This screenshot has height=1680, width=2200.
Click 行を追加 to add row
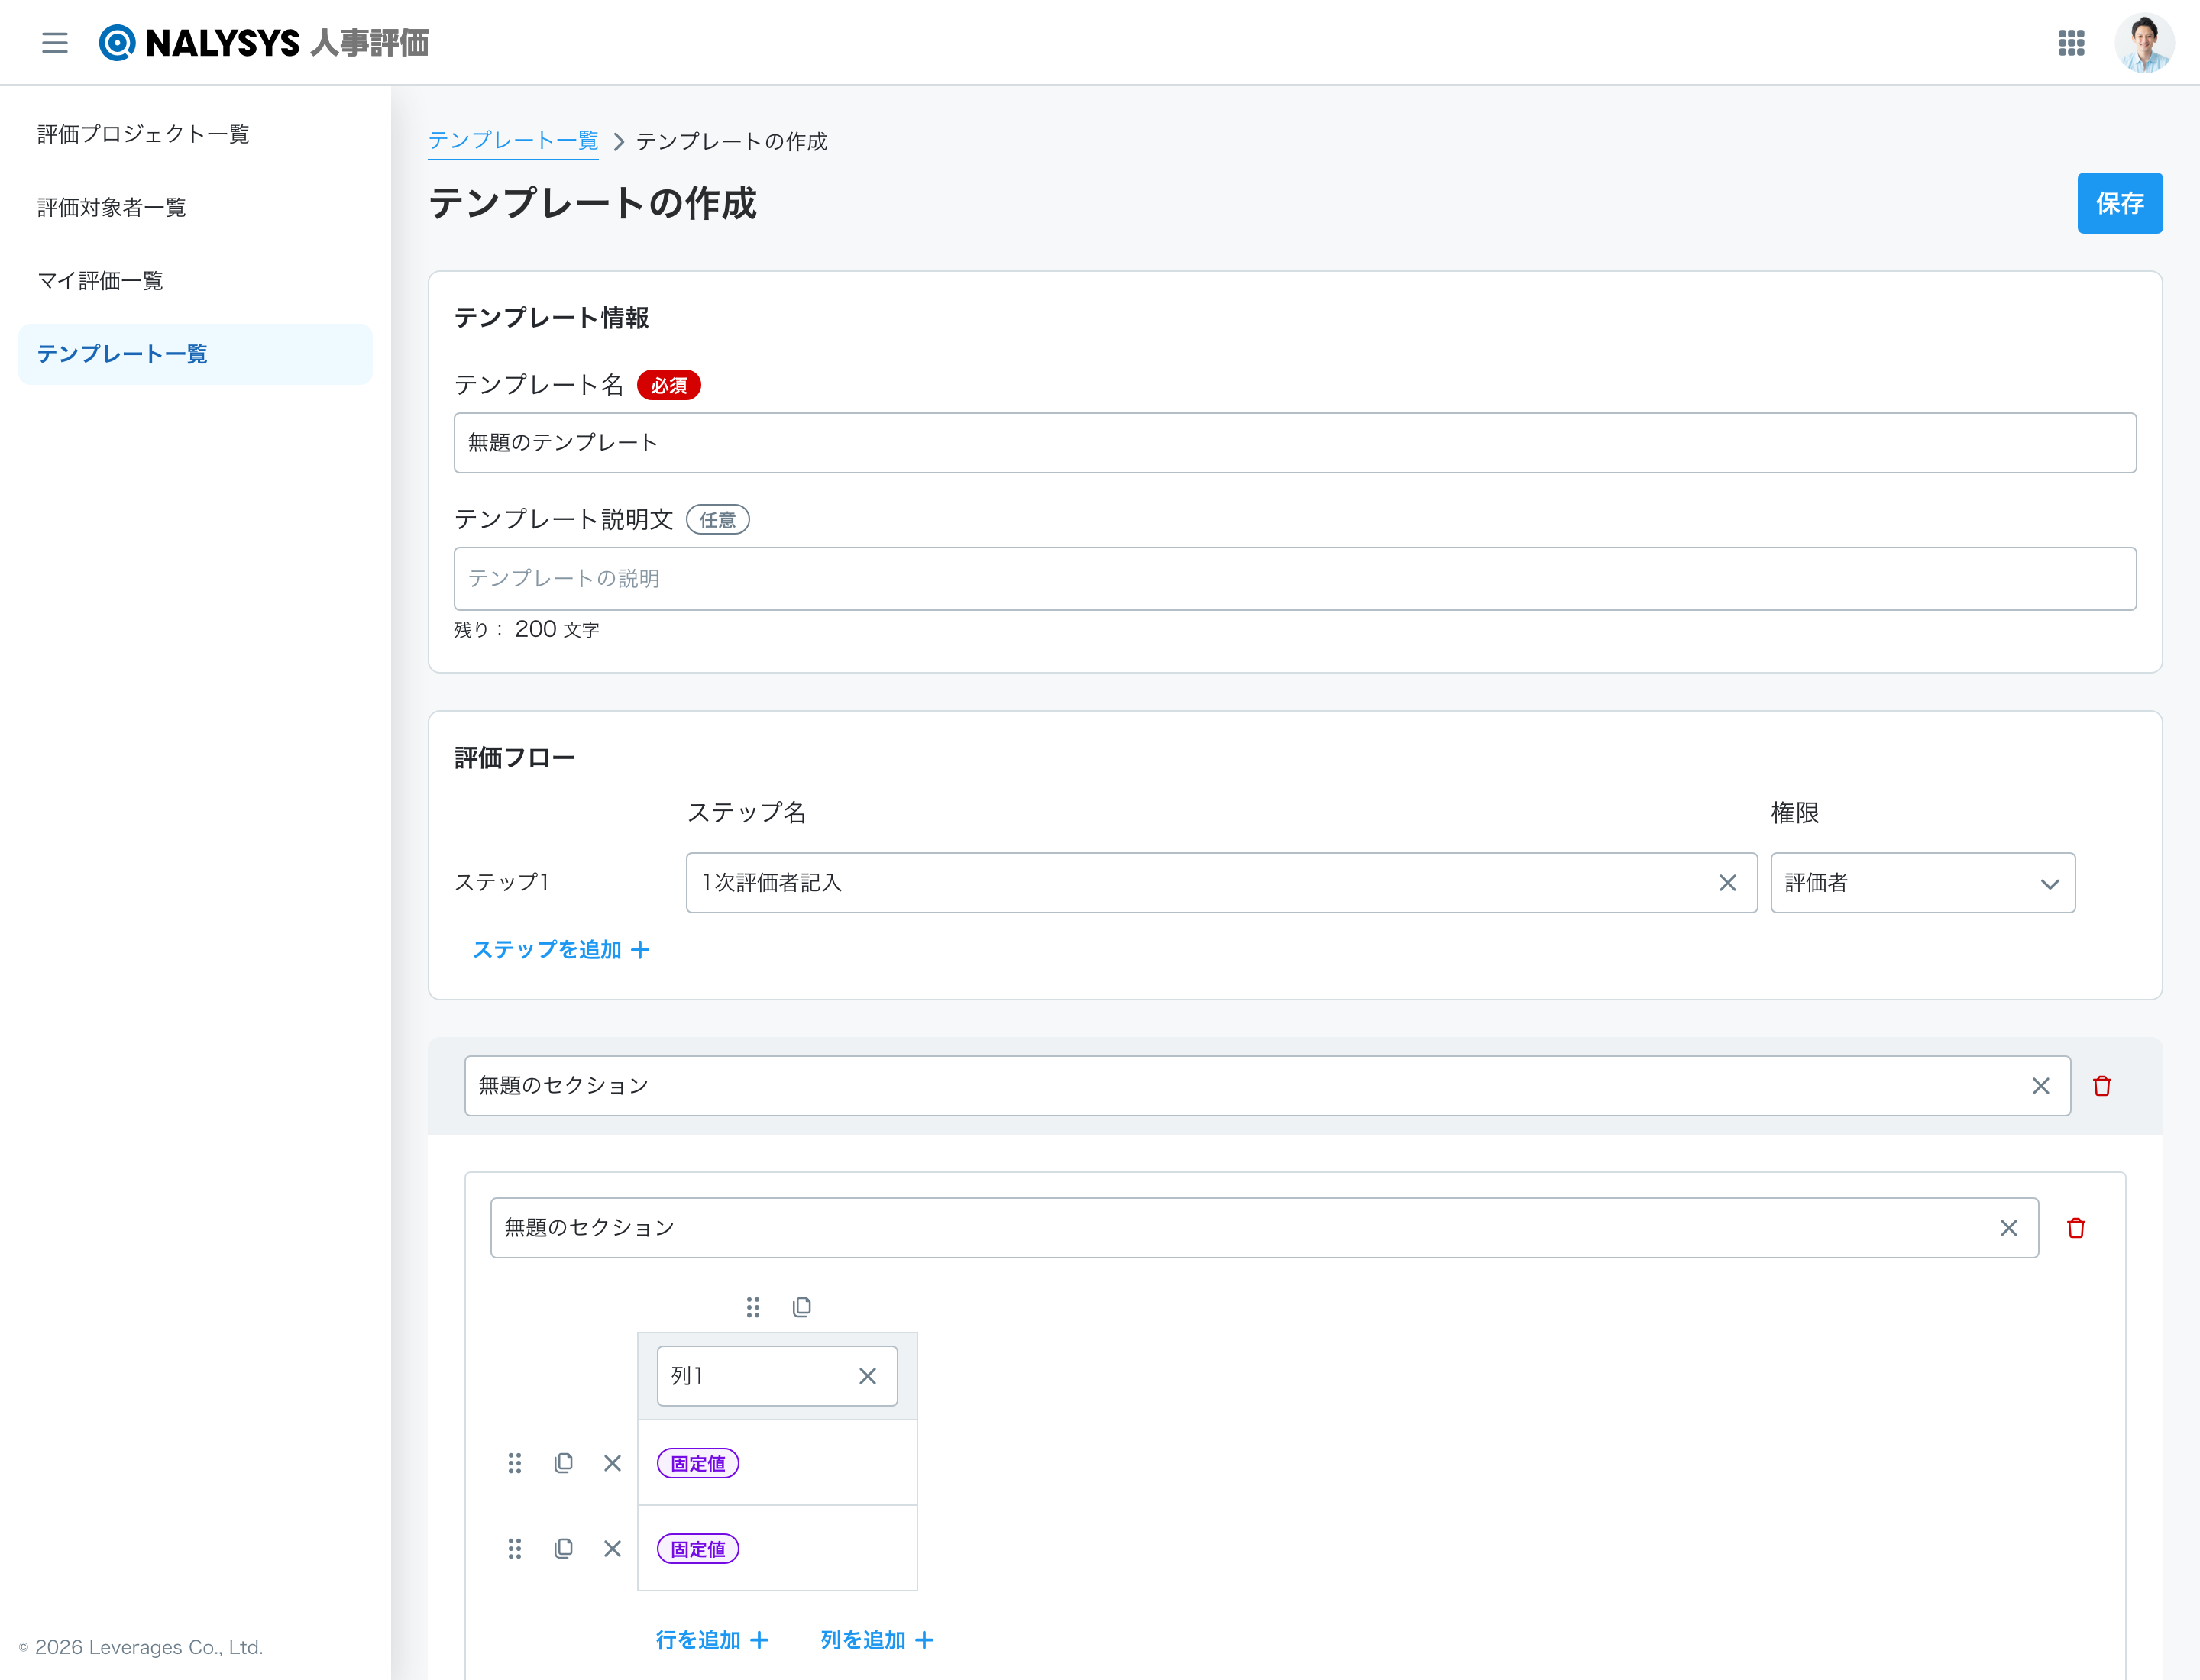(x=712, y=1640)
